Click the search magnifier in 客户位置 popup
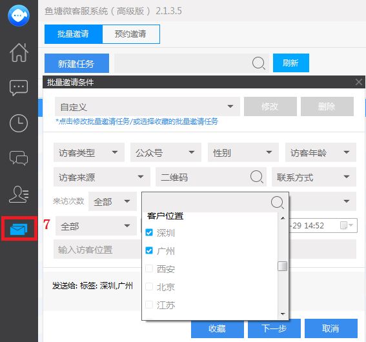366x342 pixels. pyautogui.click(x=278, y=202)
